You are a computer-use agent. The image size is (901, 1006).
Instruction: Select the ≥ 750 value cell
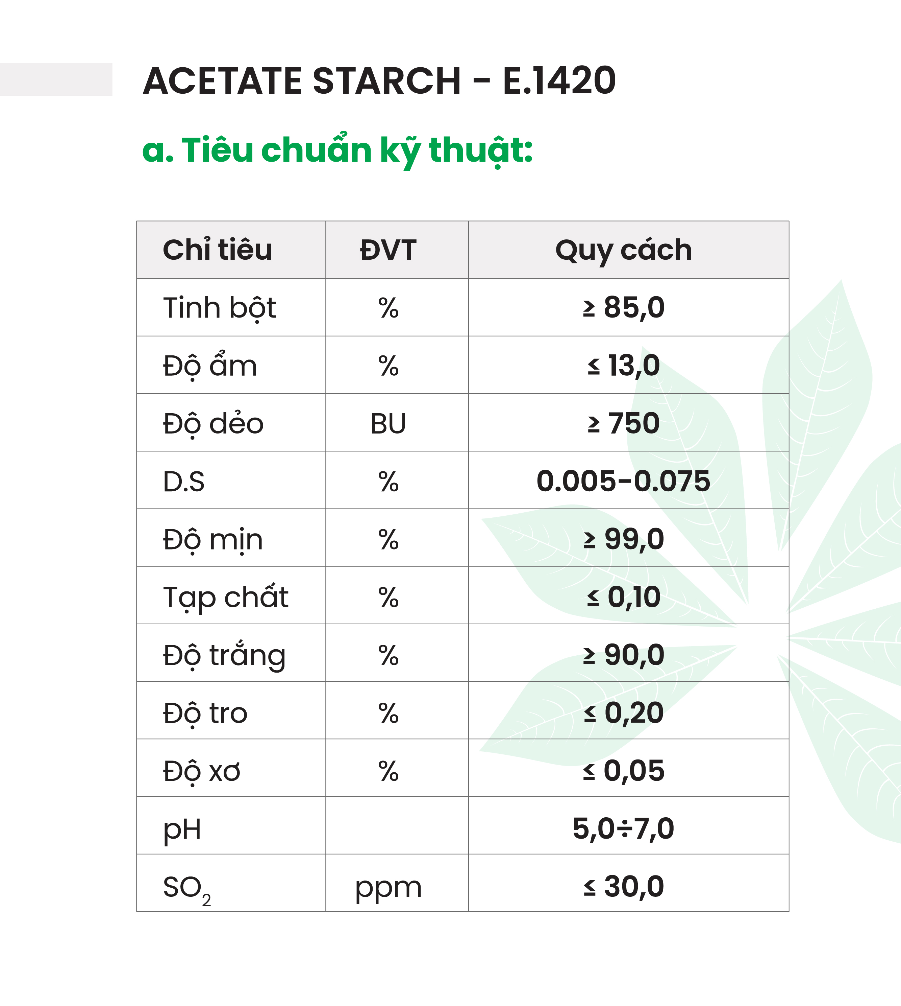click(623, 424)
